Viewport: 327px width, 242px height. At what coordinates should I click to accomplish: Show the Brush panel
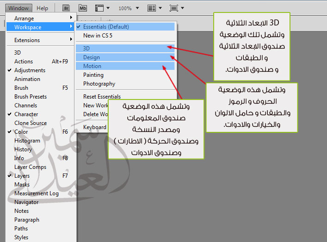pos(41,88)
